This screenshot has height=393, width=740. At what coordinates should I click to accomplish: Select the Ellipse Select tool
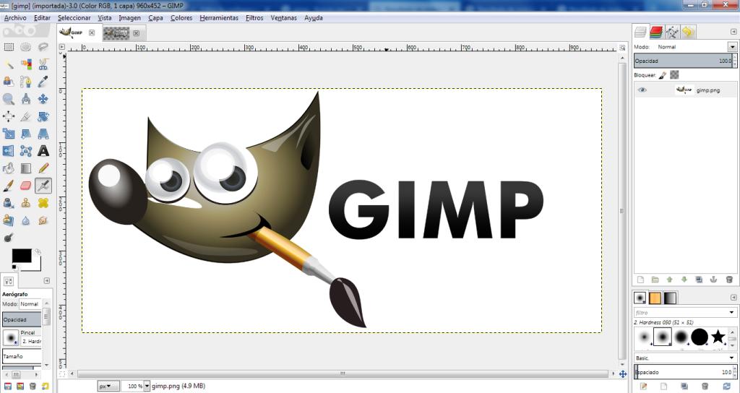coord(26,47)
